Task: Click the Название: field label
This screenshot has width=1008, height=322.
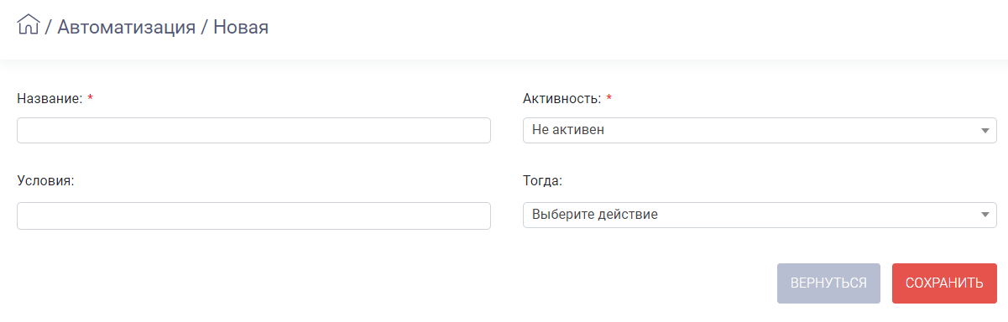Action: coord(50,99)
